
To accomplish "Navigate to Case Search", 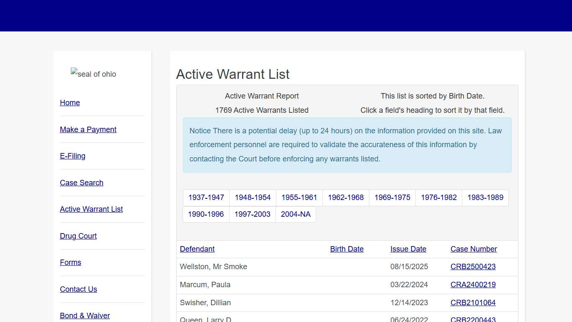I will (x=82, y=183).
